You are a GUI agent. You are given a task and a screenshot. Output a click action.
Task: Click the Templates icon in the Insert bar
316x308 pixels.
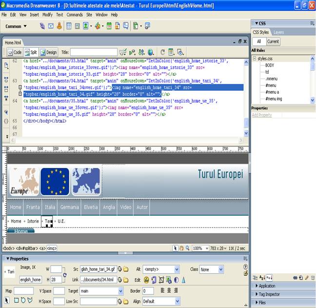[136, 26]
